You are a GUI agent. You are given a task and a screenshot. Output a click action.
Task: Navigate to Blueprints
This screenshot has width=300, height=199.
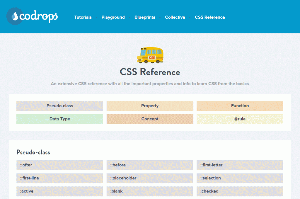[145, 17]
